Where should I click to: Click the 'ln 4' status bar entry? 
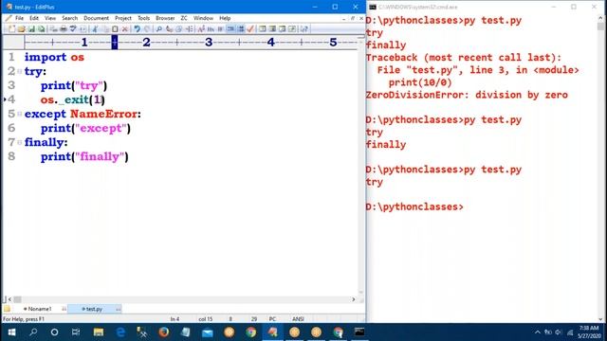point(175,319)
